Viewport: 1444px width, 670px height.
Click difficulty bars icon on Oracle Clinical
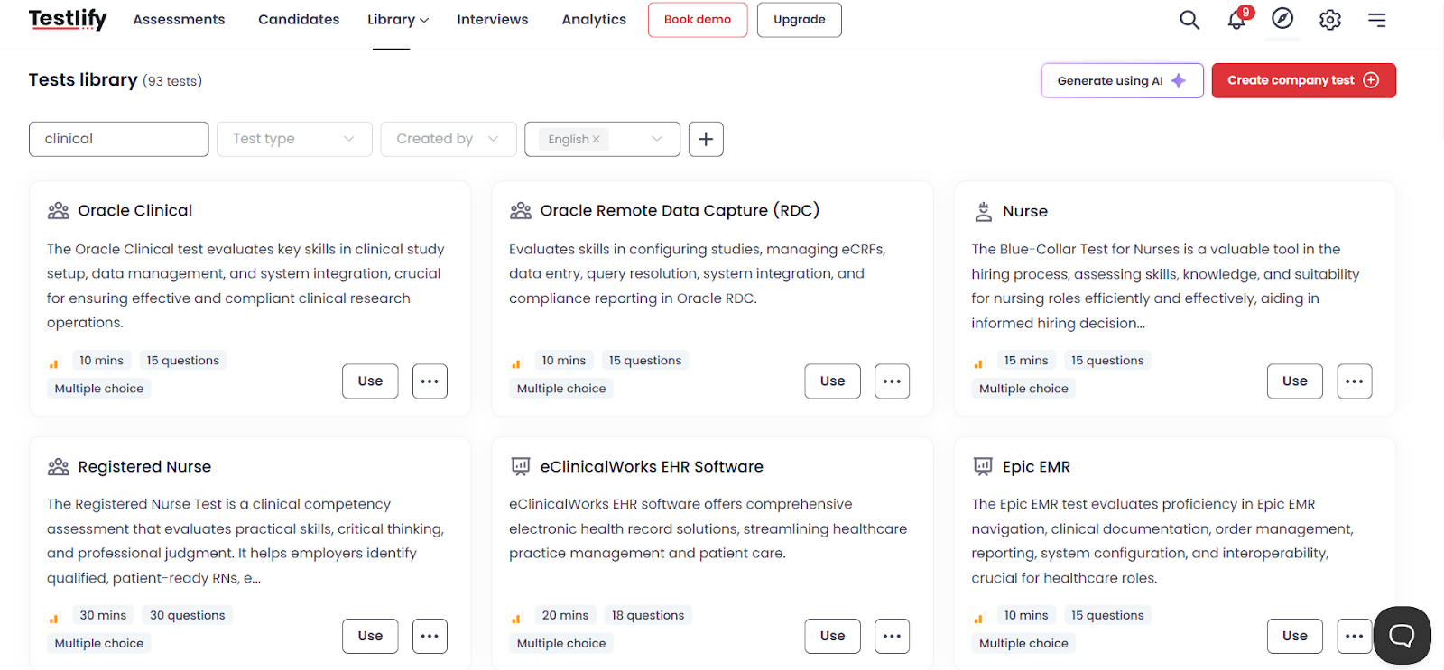click(54, 364)
